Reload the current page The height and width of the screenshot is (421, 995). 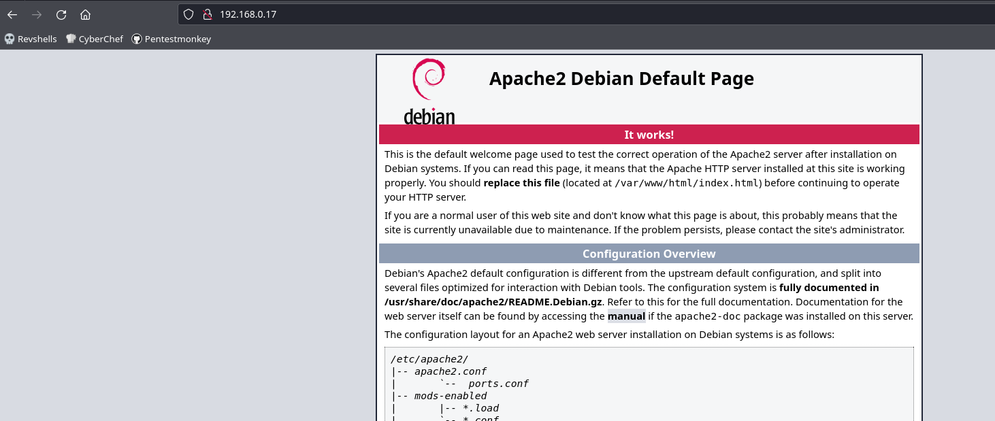click(x=61, y=14)
